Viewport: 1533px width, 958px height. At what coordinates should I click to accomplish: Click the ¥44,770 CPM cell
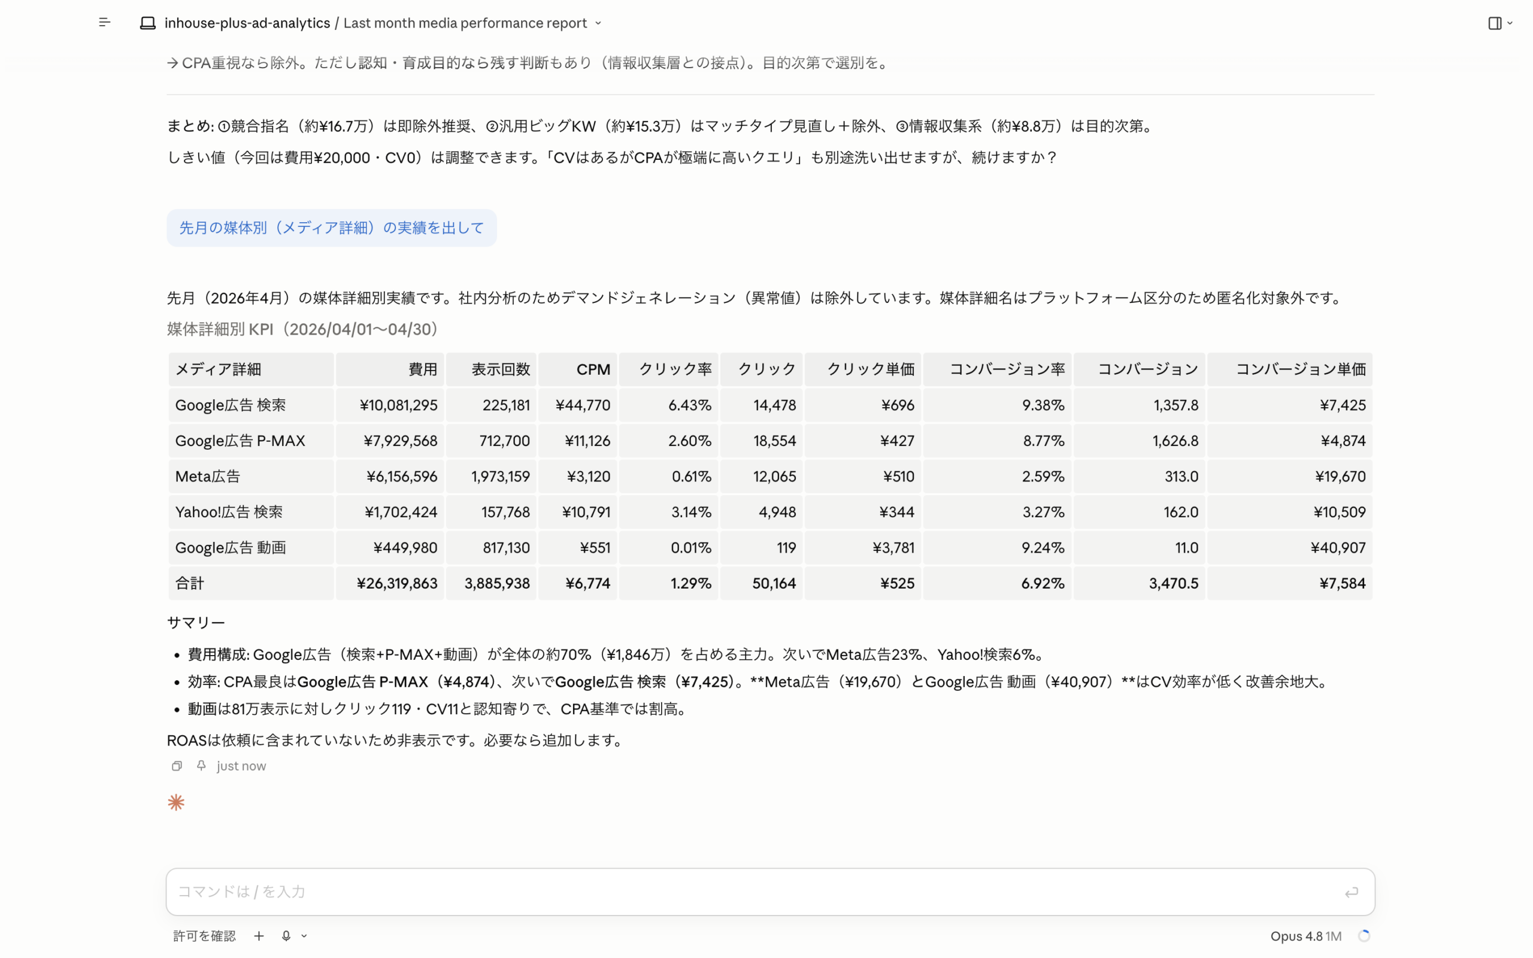click(x=577, y=405)
